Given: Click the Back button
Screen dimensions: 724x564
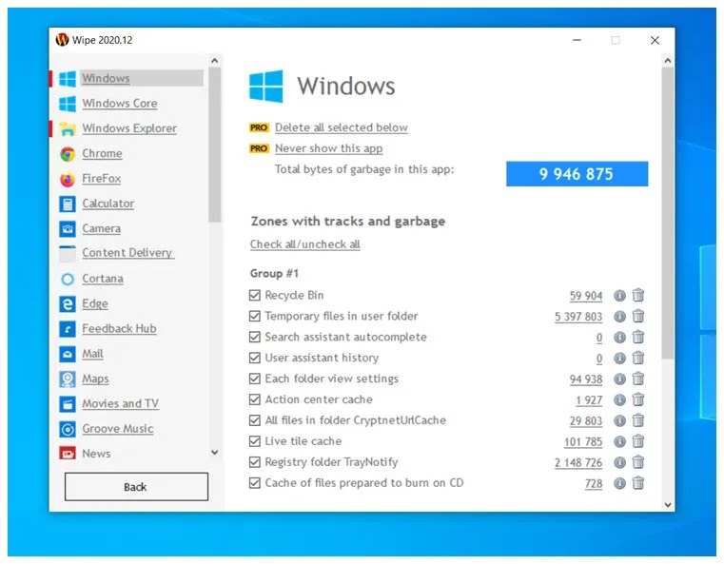Looking at the screenshot, I should coord(136,486).
